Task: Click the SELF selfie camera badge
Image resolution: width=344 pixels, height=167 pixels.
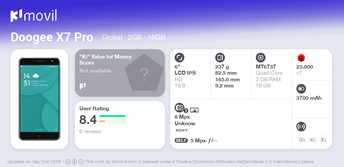Action: (x=181, y=141)
